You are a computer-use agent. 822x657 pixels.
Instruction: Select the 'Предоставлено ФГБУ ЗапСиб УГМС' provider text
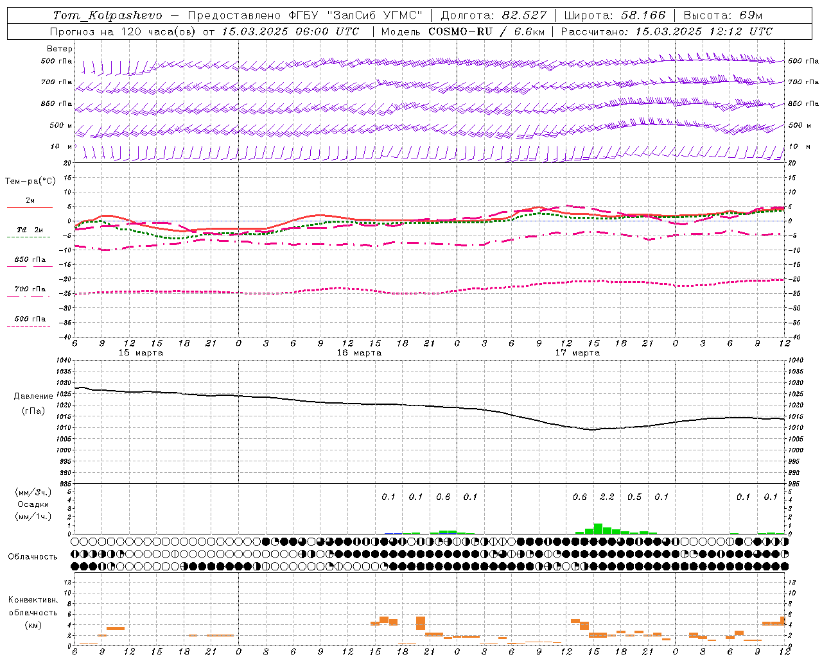pos(305,15)
